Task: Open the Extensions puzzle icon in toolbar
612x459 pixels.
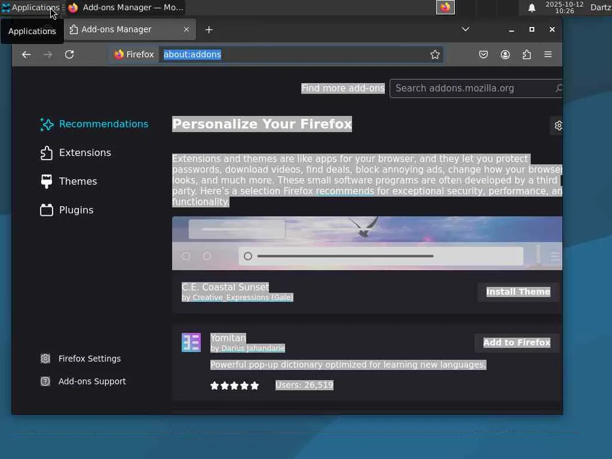Action: point(527,54)
